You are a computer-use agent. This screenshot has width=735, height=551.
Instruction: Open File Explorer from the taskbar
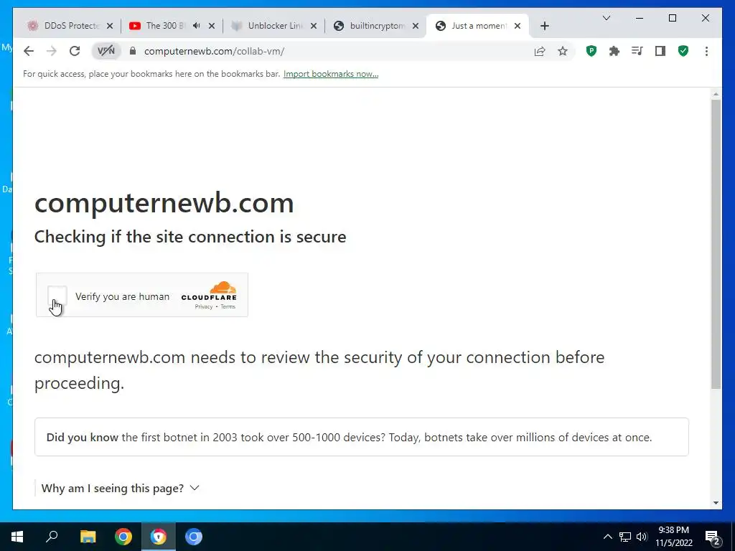[88, 537]
